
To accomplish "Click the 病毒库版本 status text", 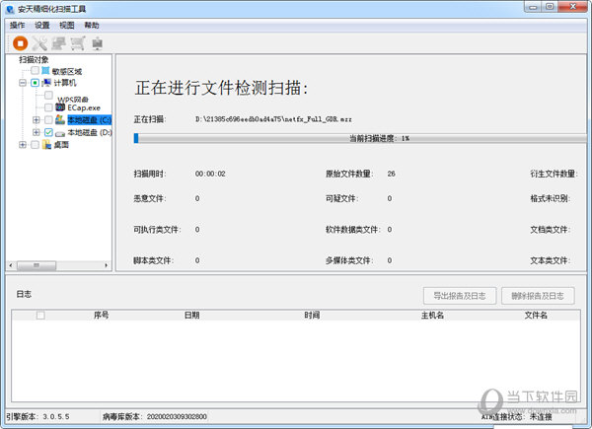I will point(155,416).
